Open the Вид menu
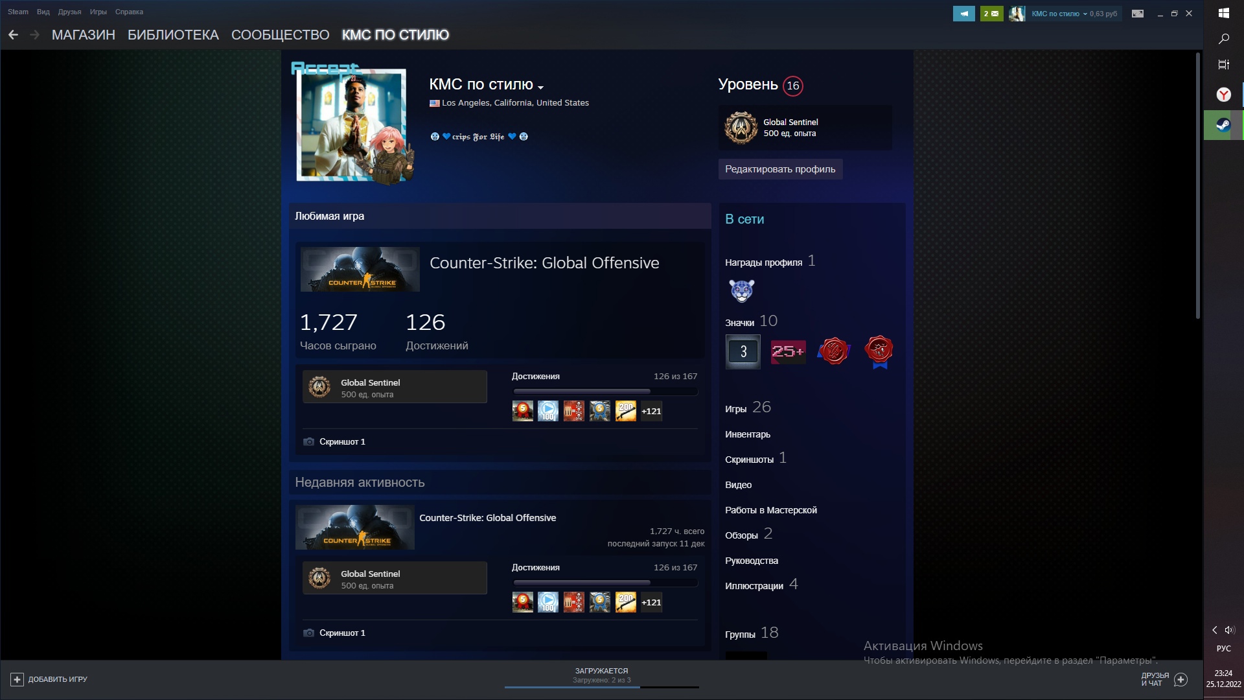This screenshot has height=700, width=1244. 43,12
